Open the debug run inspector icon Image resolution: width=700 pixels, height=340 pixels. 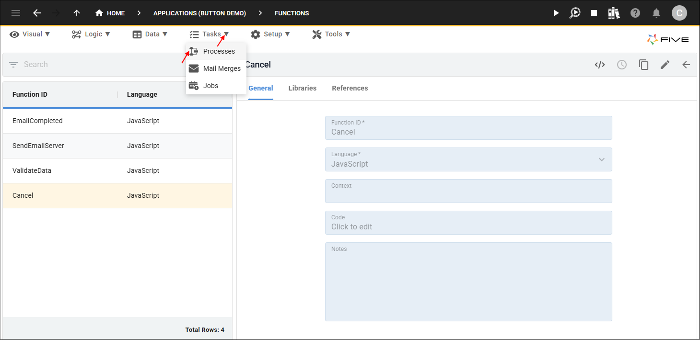pyautogui.click(x=575, y=13)
